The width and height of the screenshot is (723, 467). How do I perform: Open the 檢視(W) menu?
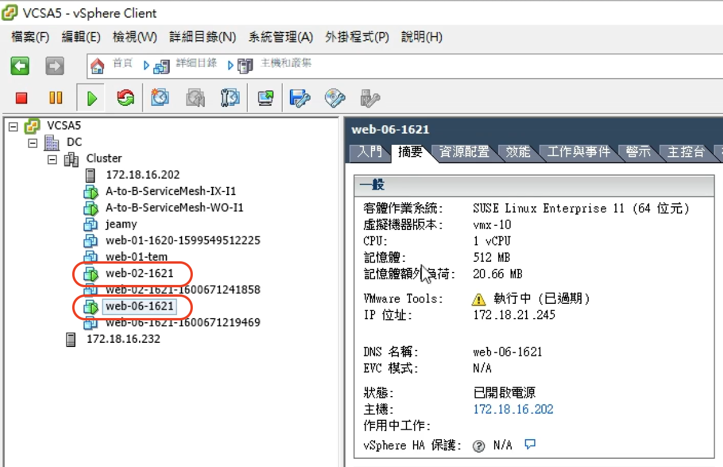click(x=135, y=37)
